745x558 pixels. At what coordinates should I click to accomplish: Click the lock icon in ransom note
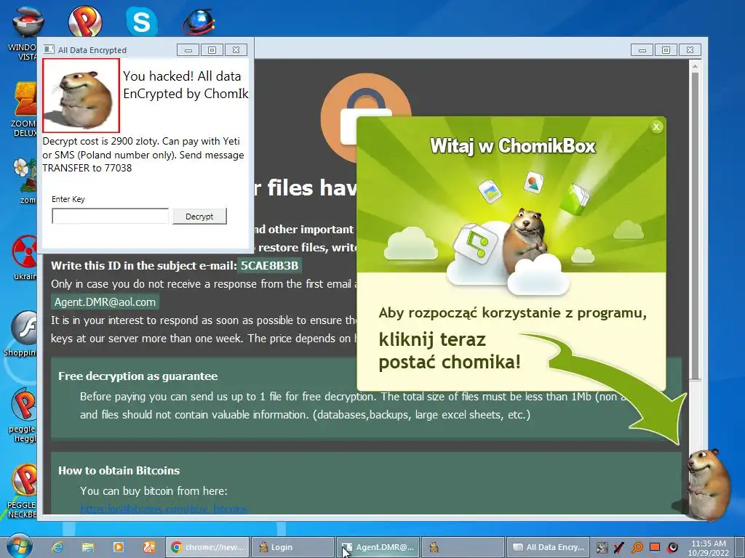point(365,118)
